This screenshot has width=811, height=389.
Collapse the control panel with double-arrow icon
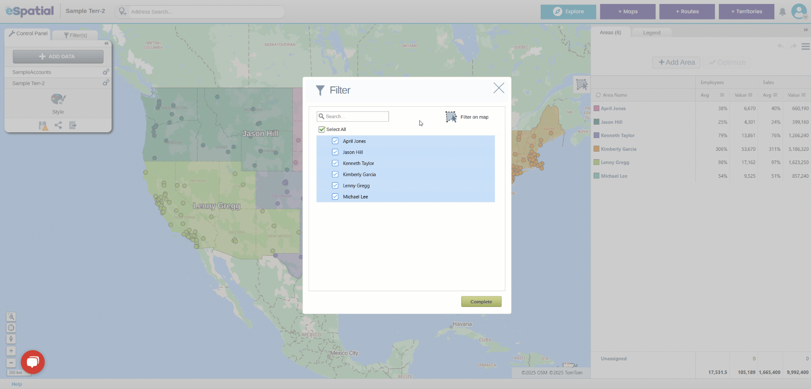[106, 43]
